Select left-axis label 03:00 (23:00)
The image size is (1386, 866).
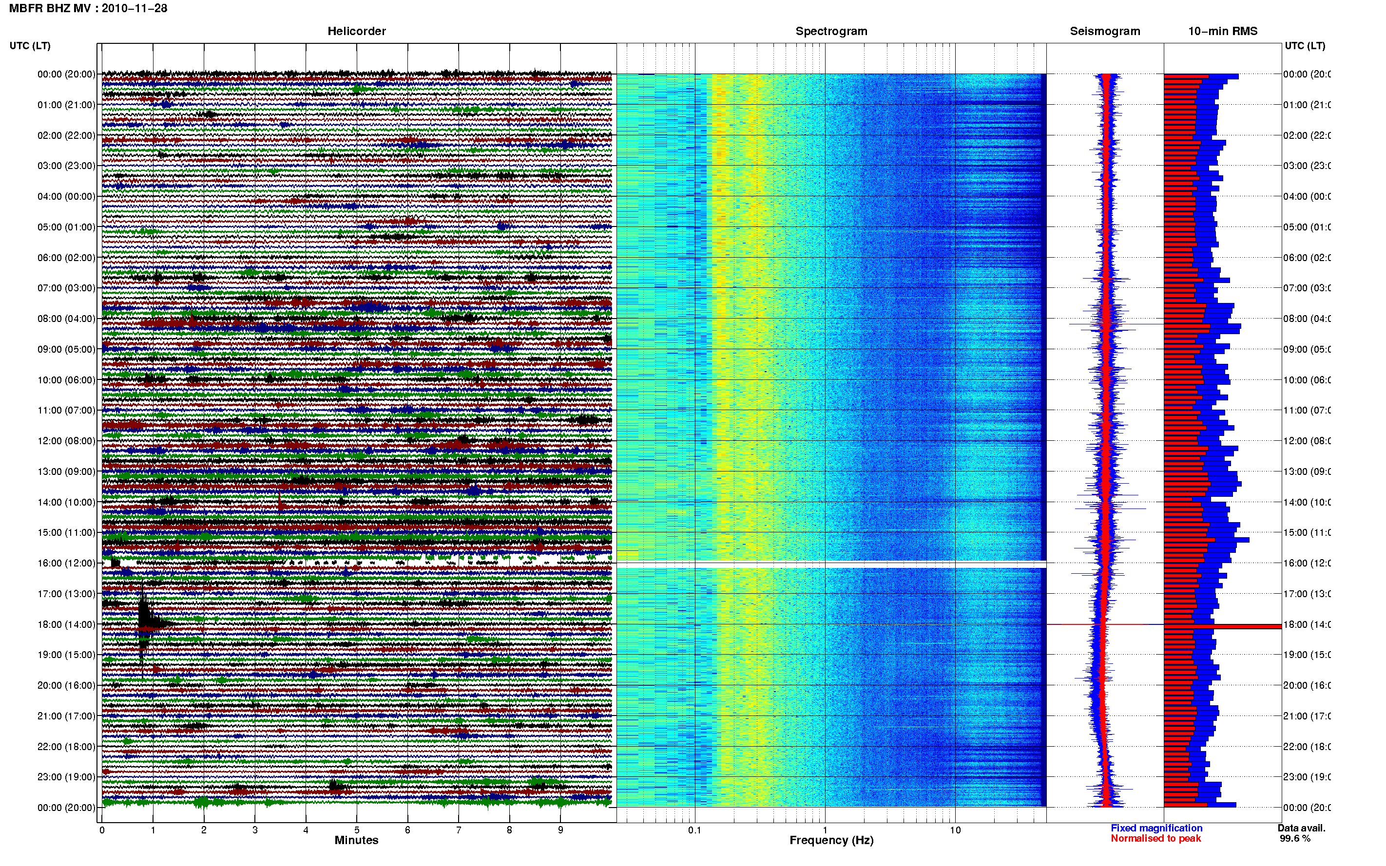pos(66,166)
